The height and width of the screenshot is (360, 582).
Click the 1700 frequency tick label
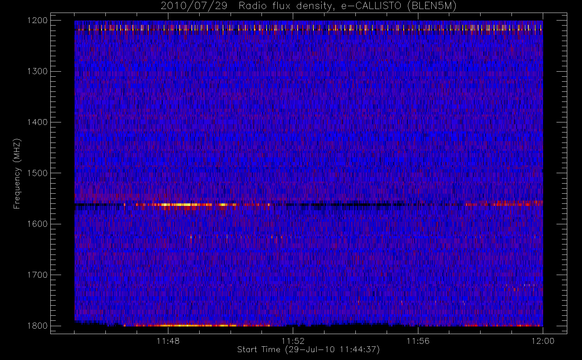point(37,275)
